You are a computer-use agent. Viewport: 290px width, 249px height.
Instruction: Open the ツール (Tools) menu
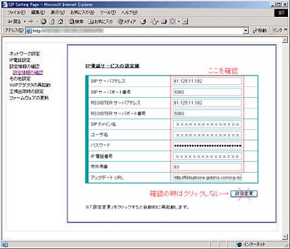pos(108,12)
